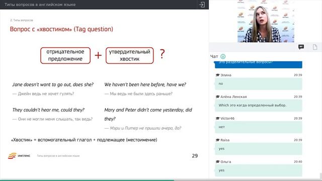Select the highlighted blue chat message

(x=258, y=64)
